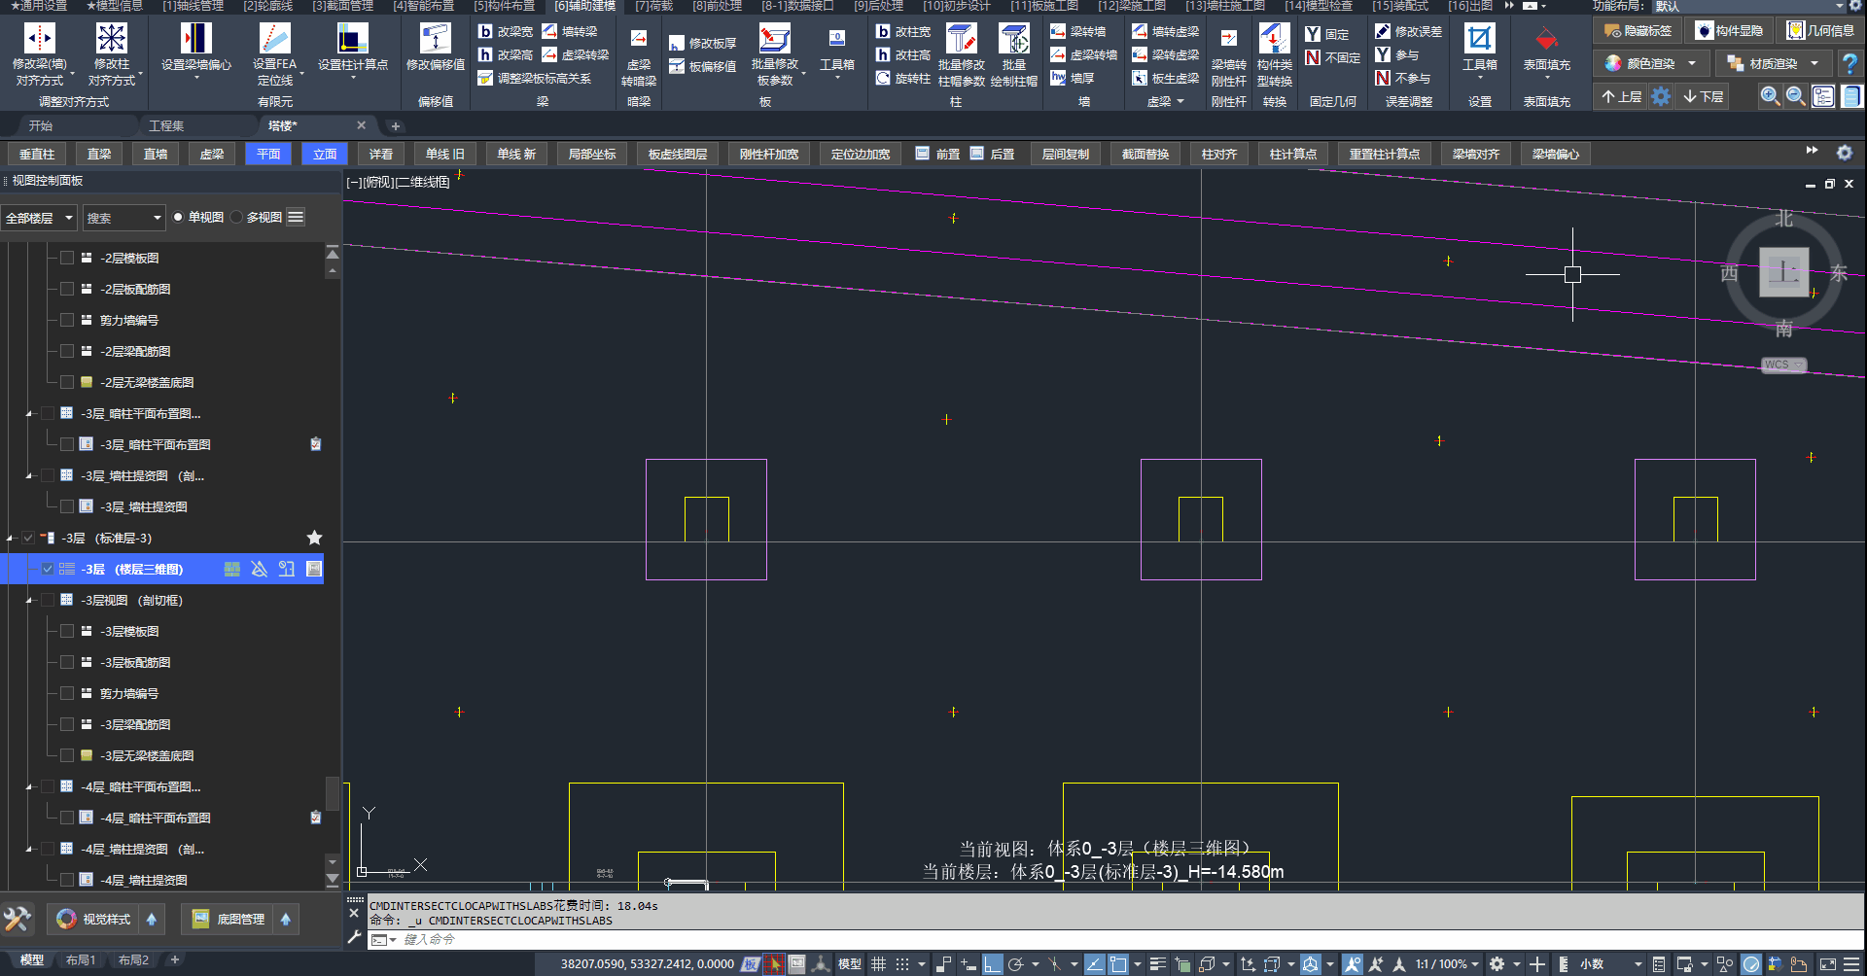
Task: Click the 表面填充 red bucket icon
Action: pos(1546,40)
